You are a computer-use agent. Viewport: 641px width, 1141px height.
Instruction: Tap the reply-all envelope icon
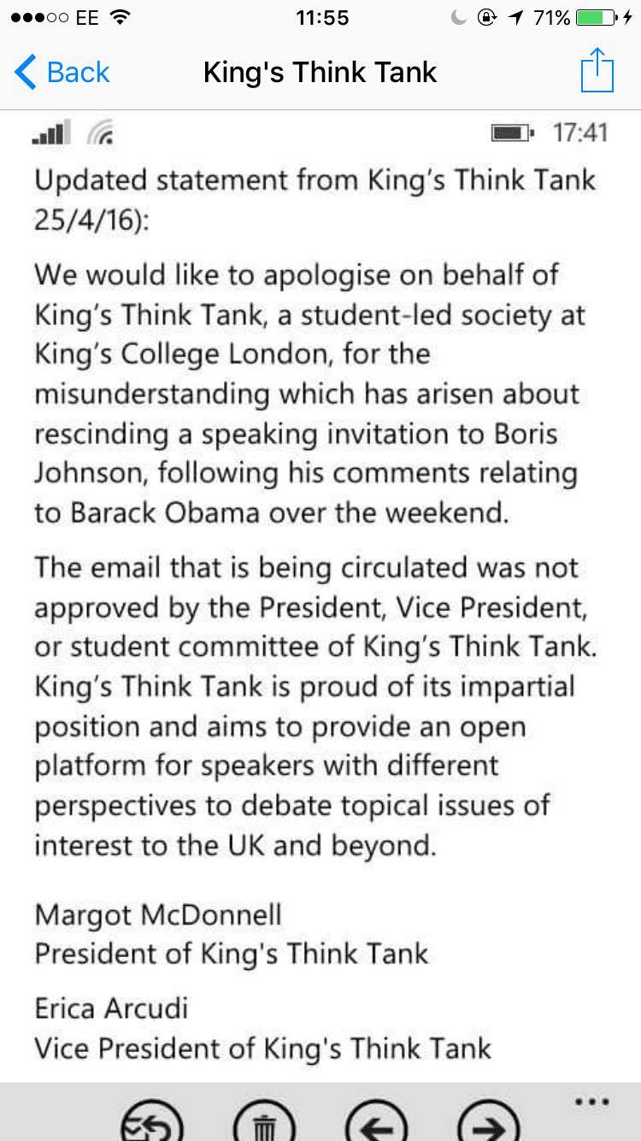pyautogui.click(x=151, y=1120)
